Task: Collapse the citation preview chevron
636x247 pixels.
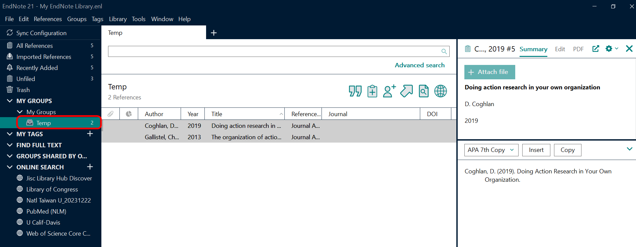Action: 629,149
